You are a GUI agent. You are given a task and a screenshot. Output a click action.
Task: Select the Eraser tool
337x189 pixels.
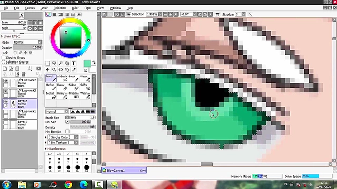[62, 87]
